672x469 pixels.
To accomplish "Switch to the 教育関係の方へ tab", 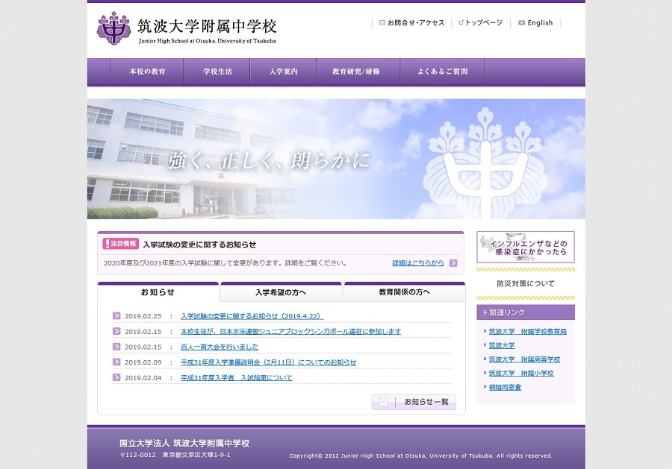I will (x=403, y=292).
